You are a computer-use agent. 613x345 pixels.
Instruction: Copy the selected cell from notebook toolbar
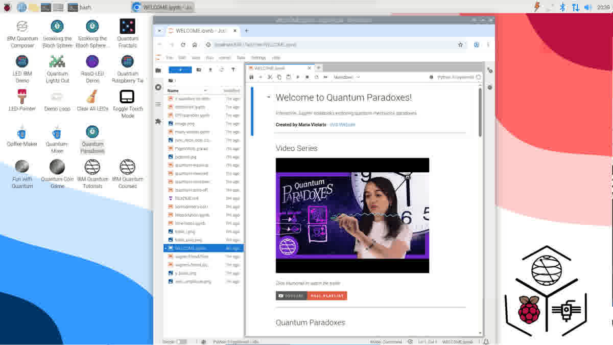click(x=279, y=77)
